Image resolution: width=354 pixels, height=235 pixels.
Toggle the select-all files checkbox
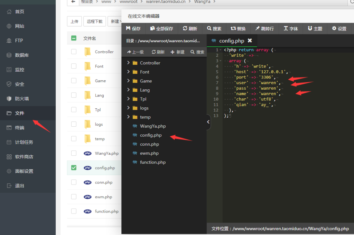[x=74, y=38]
